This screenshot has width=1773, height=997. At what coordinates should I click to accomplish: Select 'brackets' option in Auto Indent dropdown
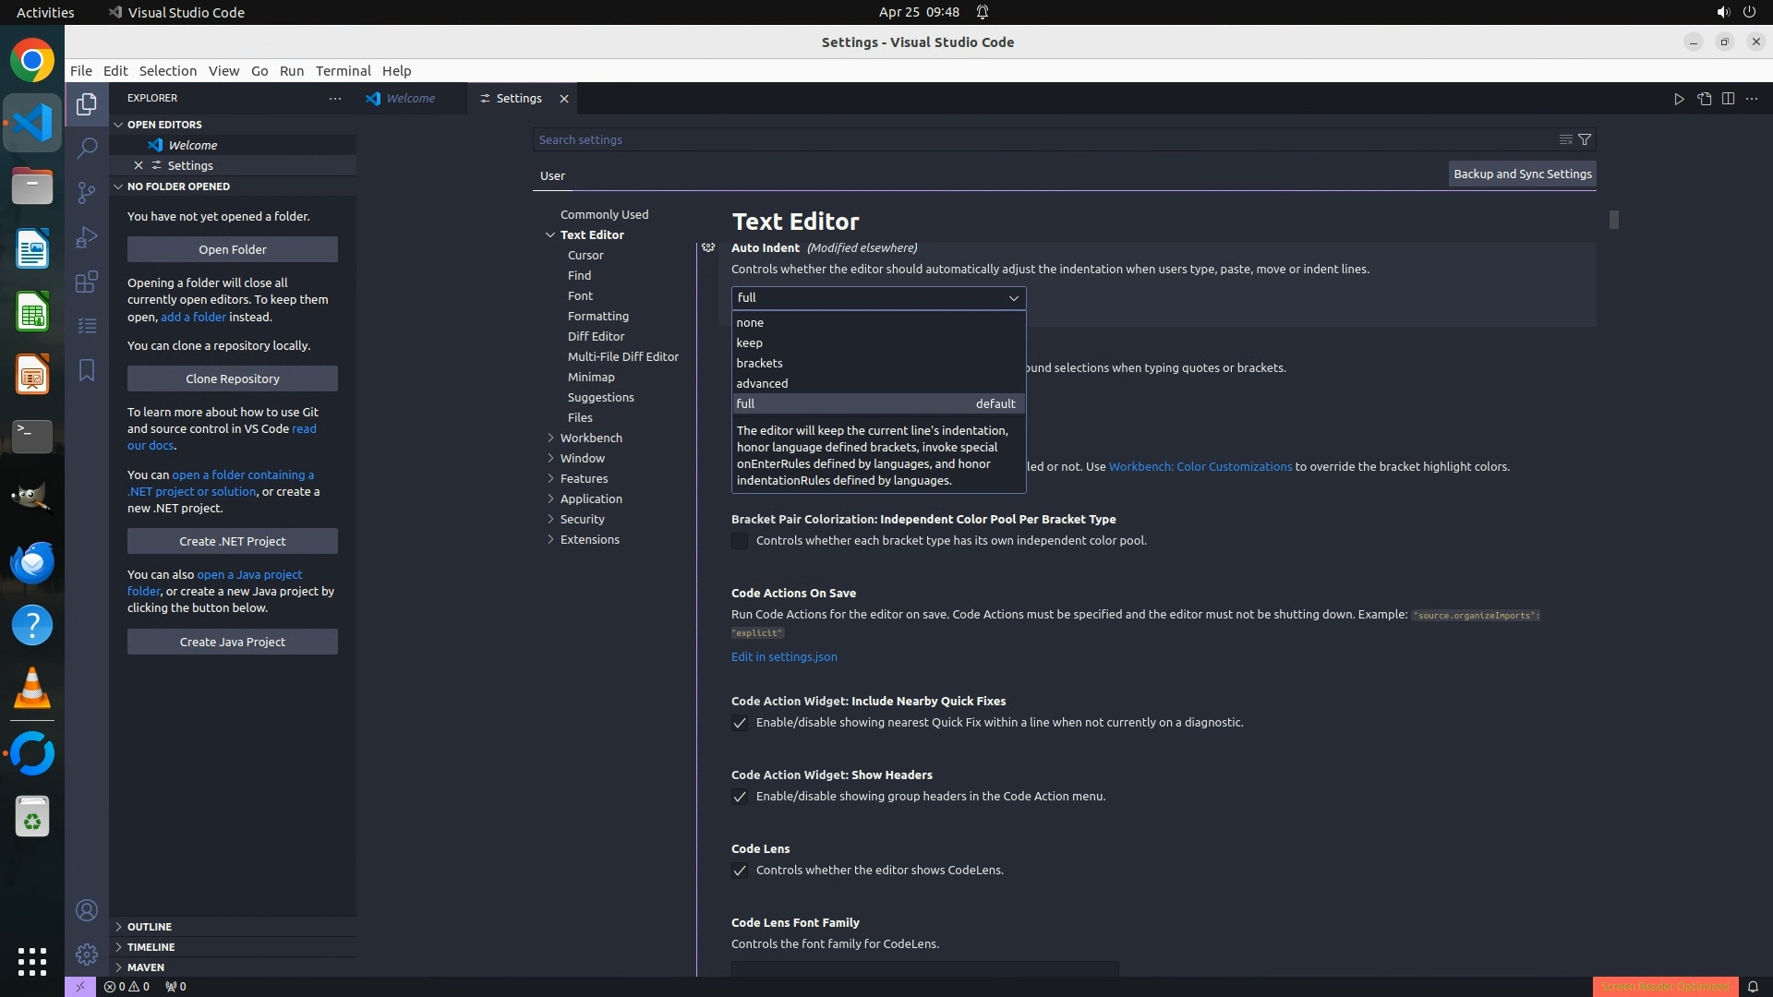coord(759,363)
